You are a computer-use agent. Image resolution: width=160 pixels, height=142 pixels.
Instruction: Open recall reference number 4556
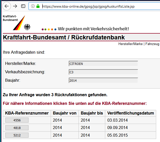coord(17,120)
